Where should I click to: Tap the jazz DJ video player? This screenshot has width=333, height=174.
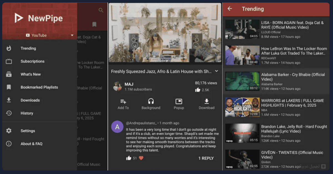165,33
